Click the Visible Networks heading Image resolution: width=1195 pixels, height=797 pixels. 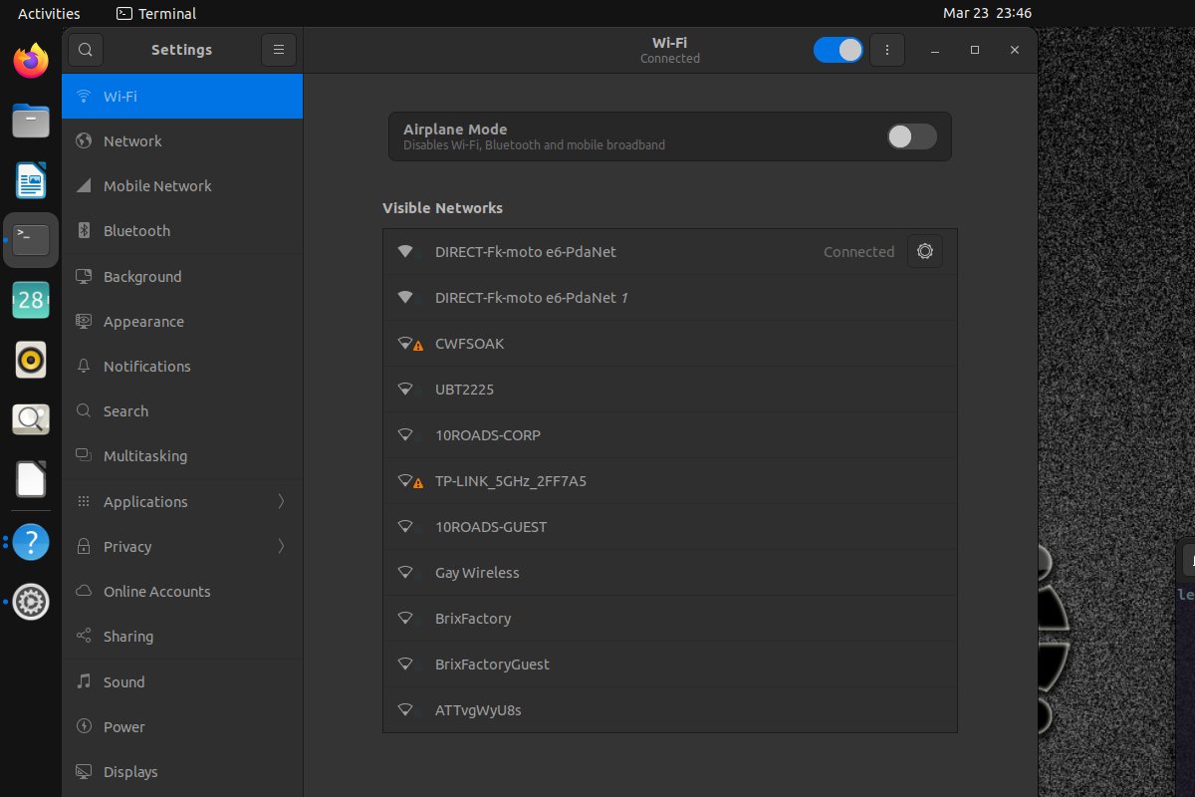click(x=442, y=208)
